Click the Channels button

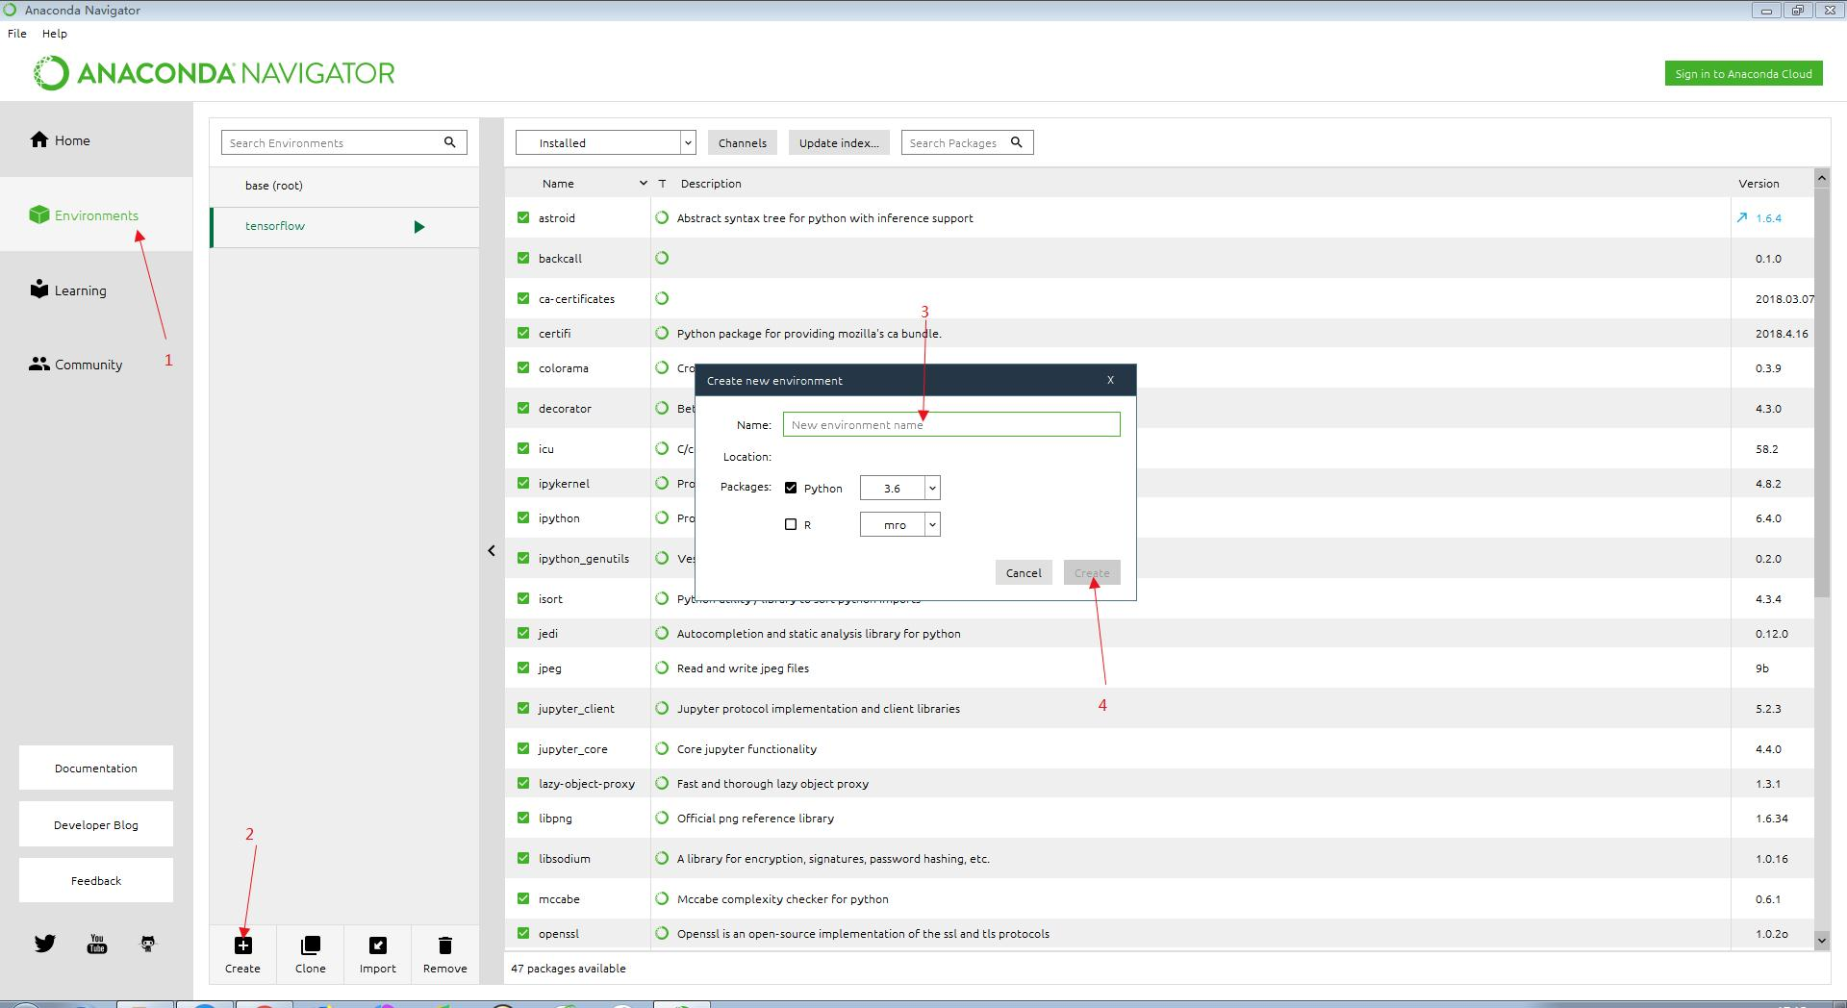(743, 142)
